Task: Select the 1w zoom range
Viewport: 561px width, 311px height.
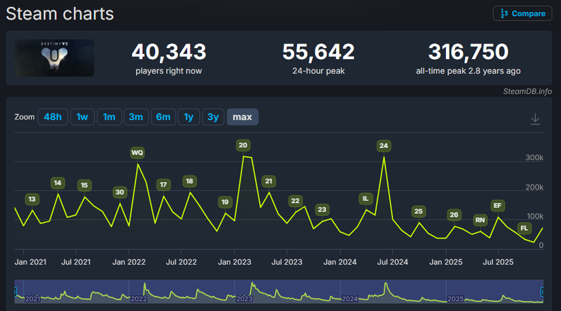Action: point(82,117)
